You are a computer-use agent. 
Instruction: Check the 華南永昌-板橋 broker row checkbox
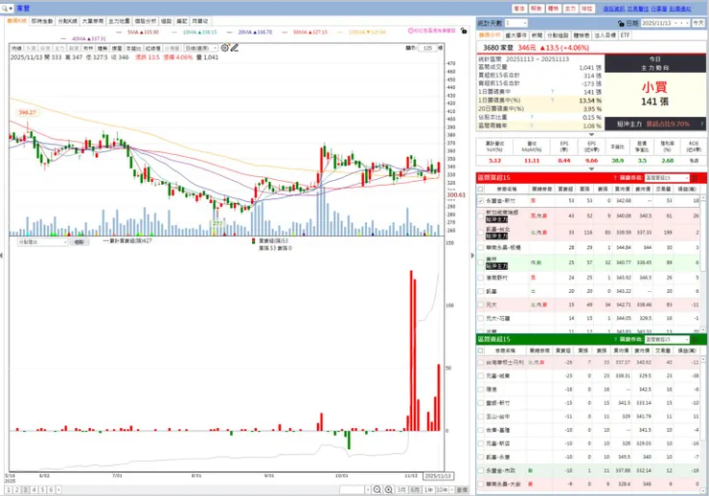click(x=481, y=248)
